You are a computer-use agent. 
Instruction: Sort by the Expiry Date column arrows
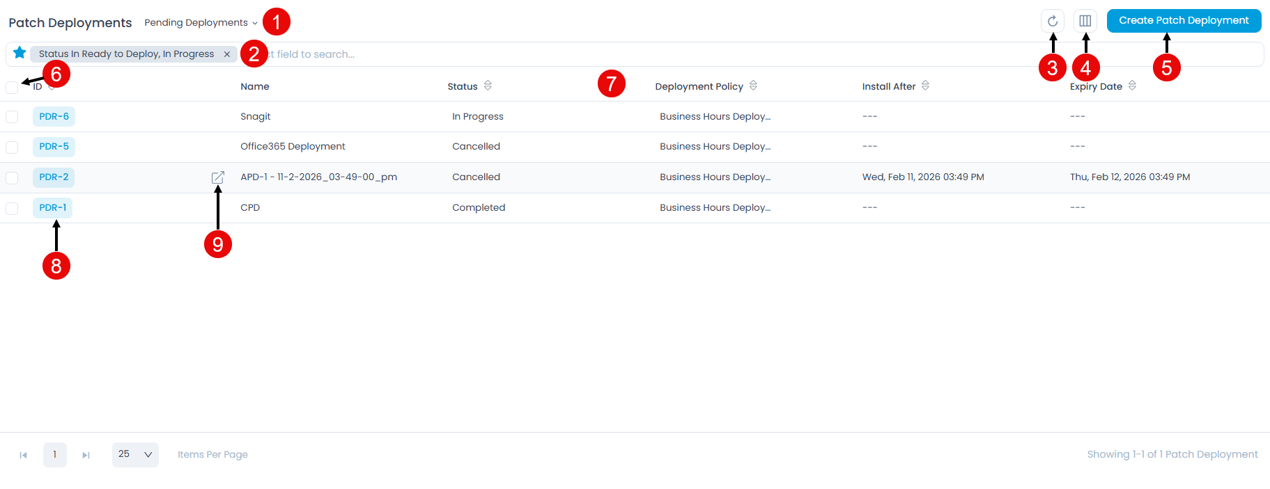1132,86
